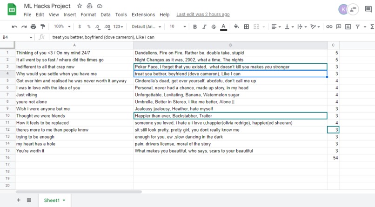Open the Tools menu
Screen dimensions: 375x207
121,14
